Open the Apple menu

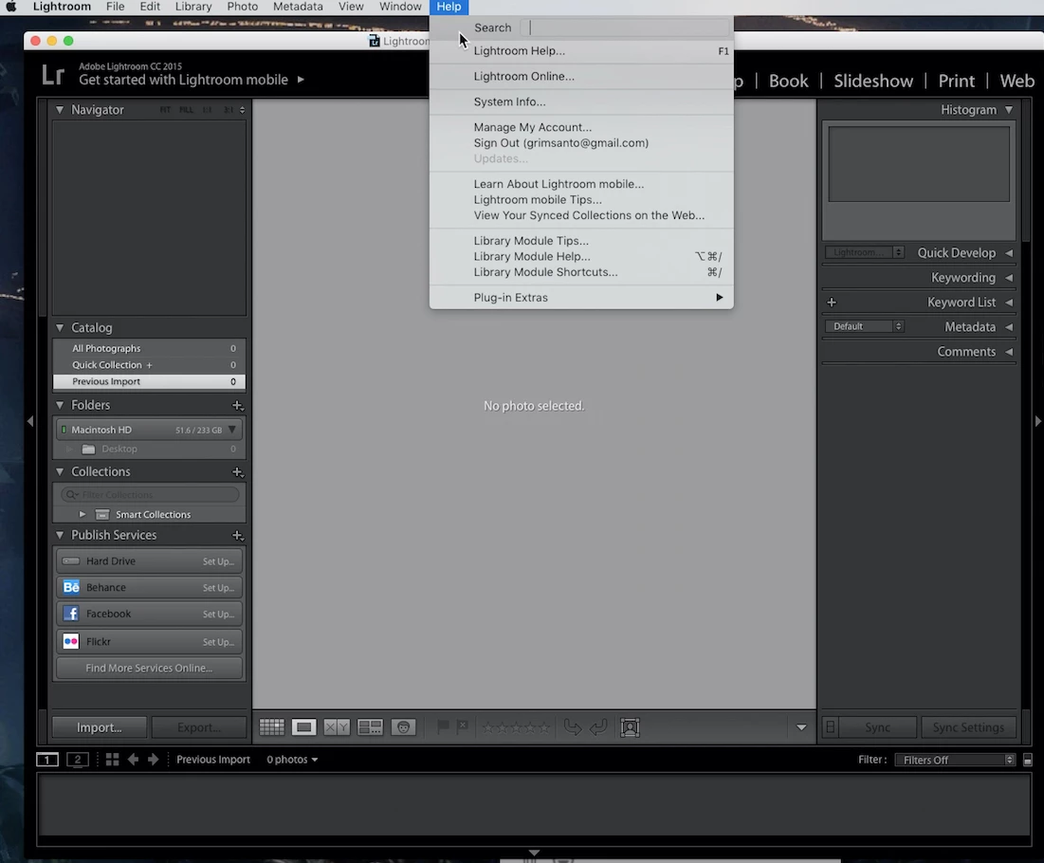10,7
